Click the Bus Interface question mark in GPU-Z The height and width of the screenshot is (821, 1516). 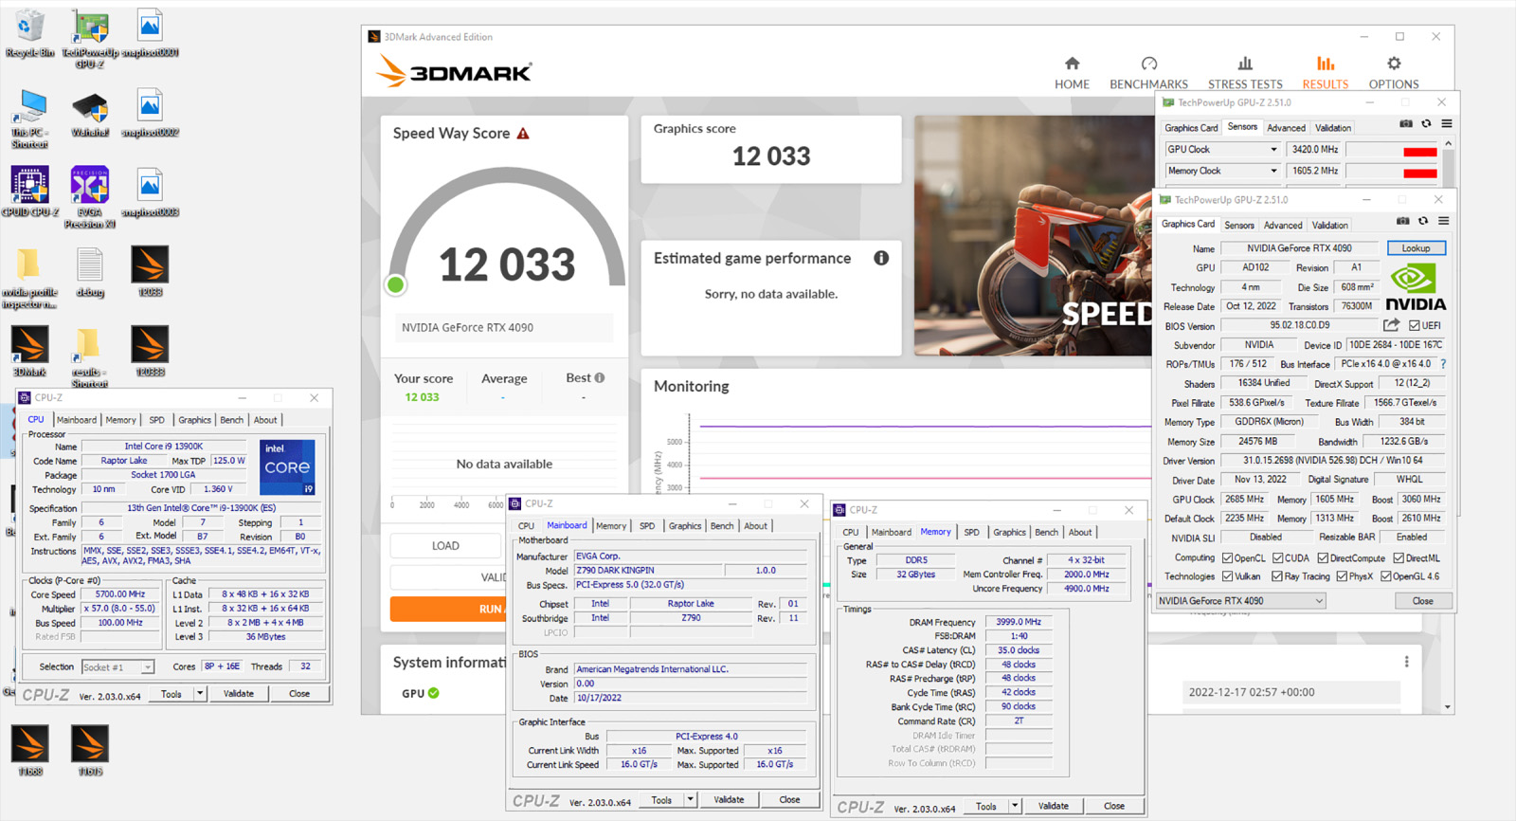[x=1443, y=364]
